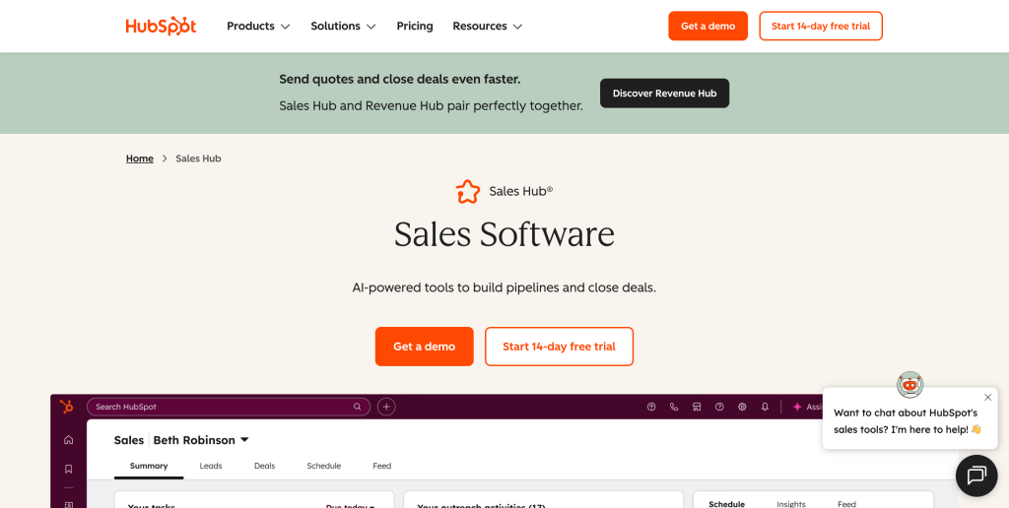Click the marketplace storefront icon in the preview toolbar
The image size is (1009, 508).
(697, 407)
